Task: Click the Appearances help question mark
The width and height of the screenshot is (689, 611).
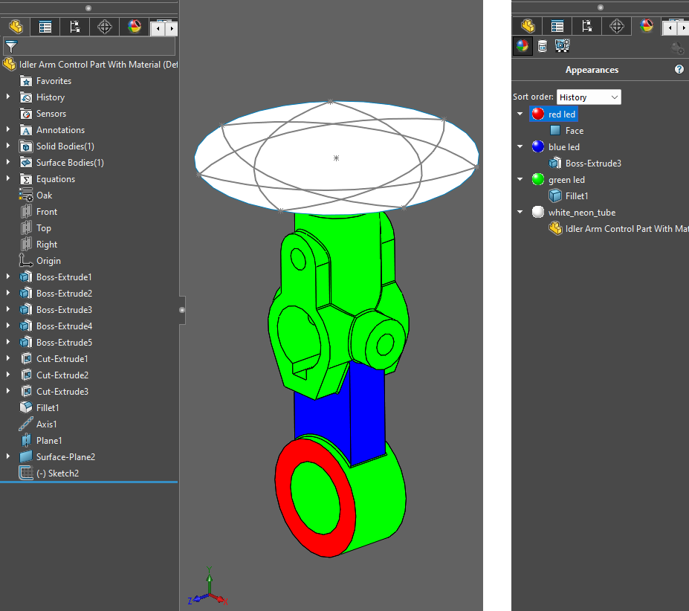Action: pyautogui.click(x=679, y=69)
